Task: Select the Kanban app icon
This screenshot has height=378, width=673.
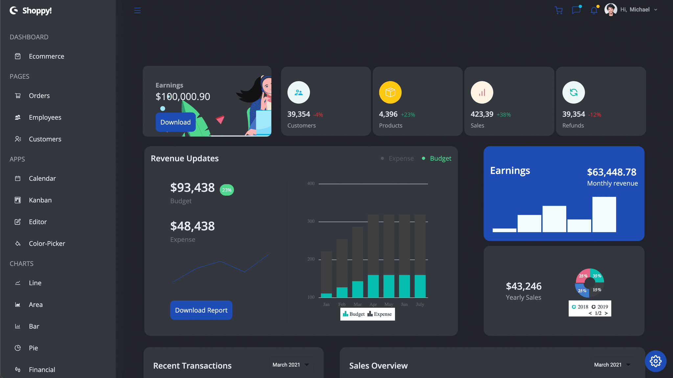Action: [17, 200]
